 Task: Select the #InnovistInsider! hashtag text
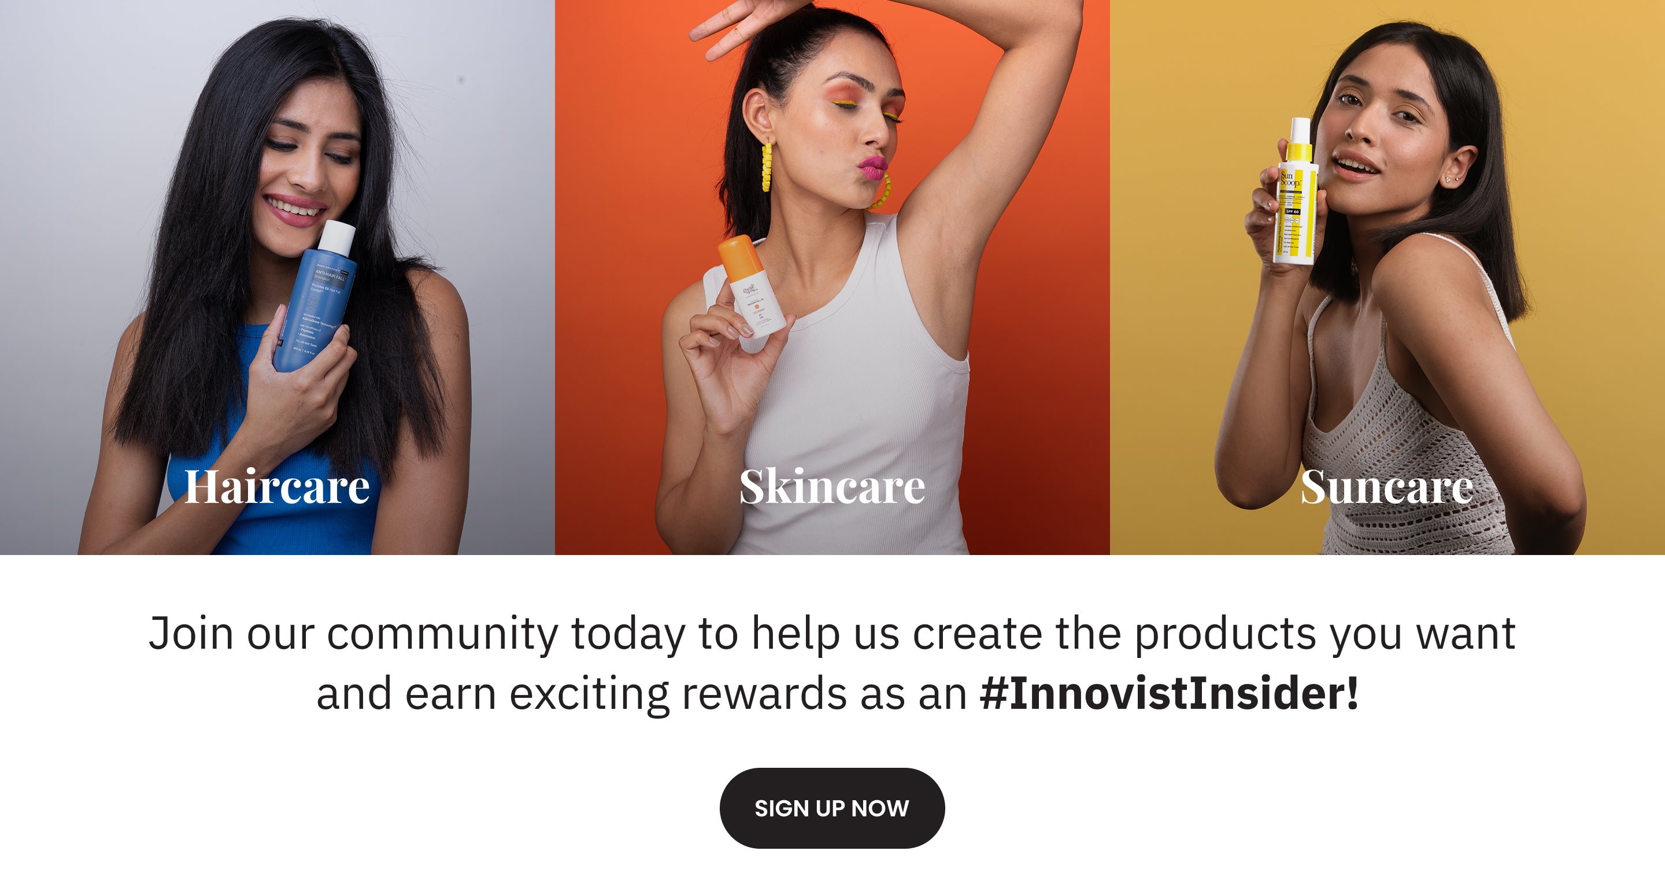1169,693
